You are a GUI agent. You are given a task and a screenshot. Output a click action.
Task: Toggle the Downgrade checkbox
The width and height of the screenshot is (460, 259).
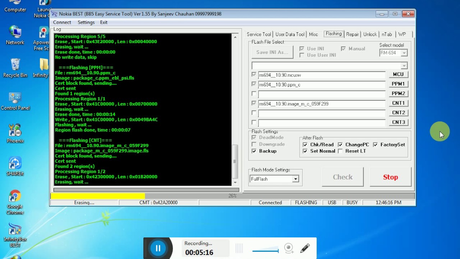pos(254,144)
